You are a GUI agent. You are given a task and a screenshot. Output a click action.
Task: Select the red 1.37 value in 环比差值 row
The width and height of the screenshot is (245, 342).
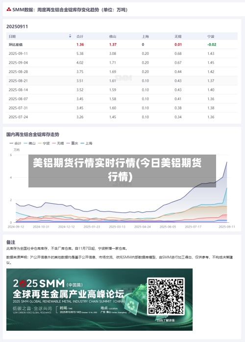(x=113, y=45)
